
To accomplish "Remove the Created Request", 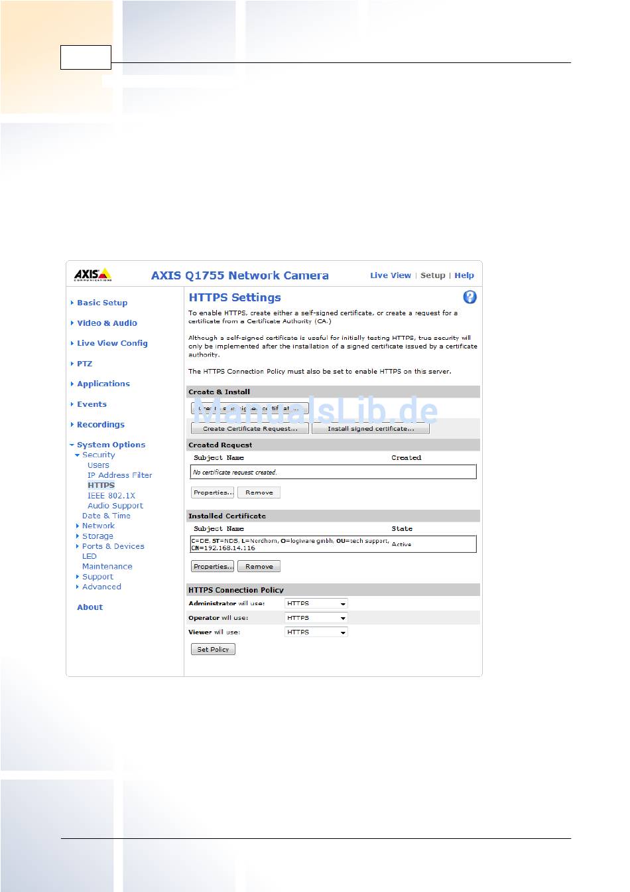I will pyautogui.click(x=259, y=492).
